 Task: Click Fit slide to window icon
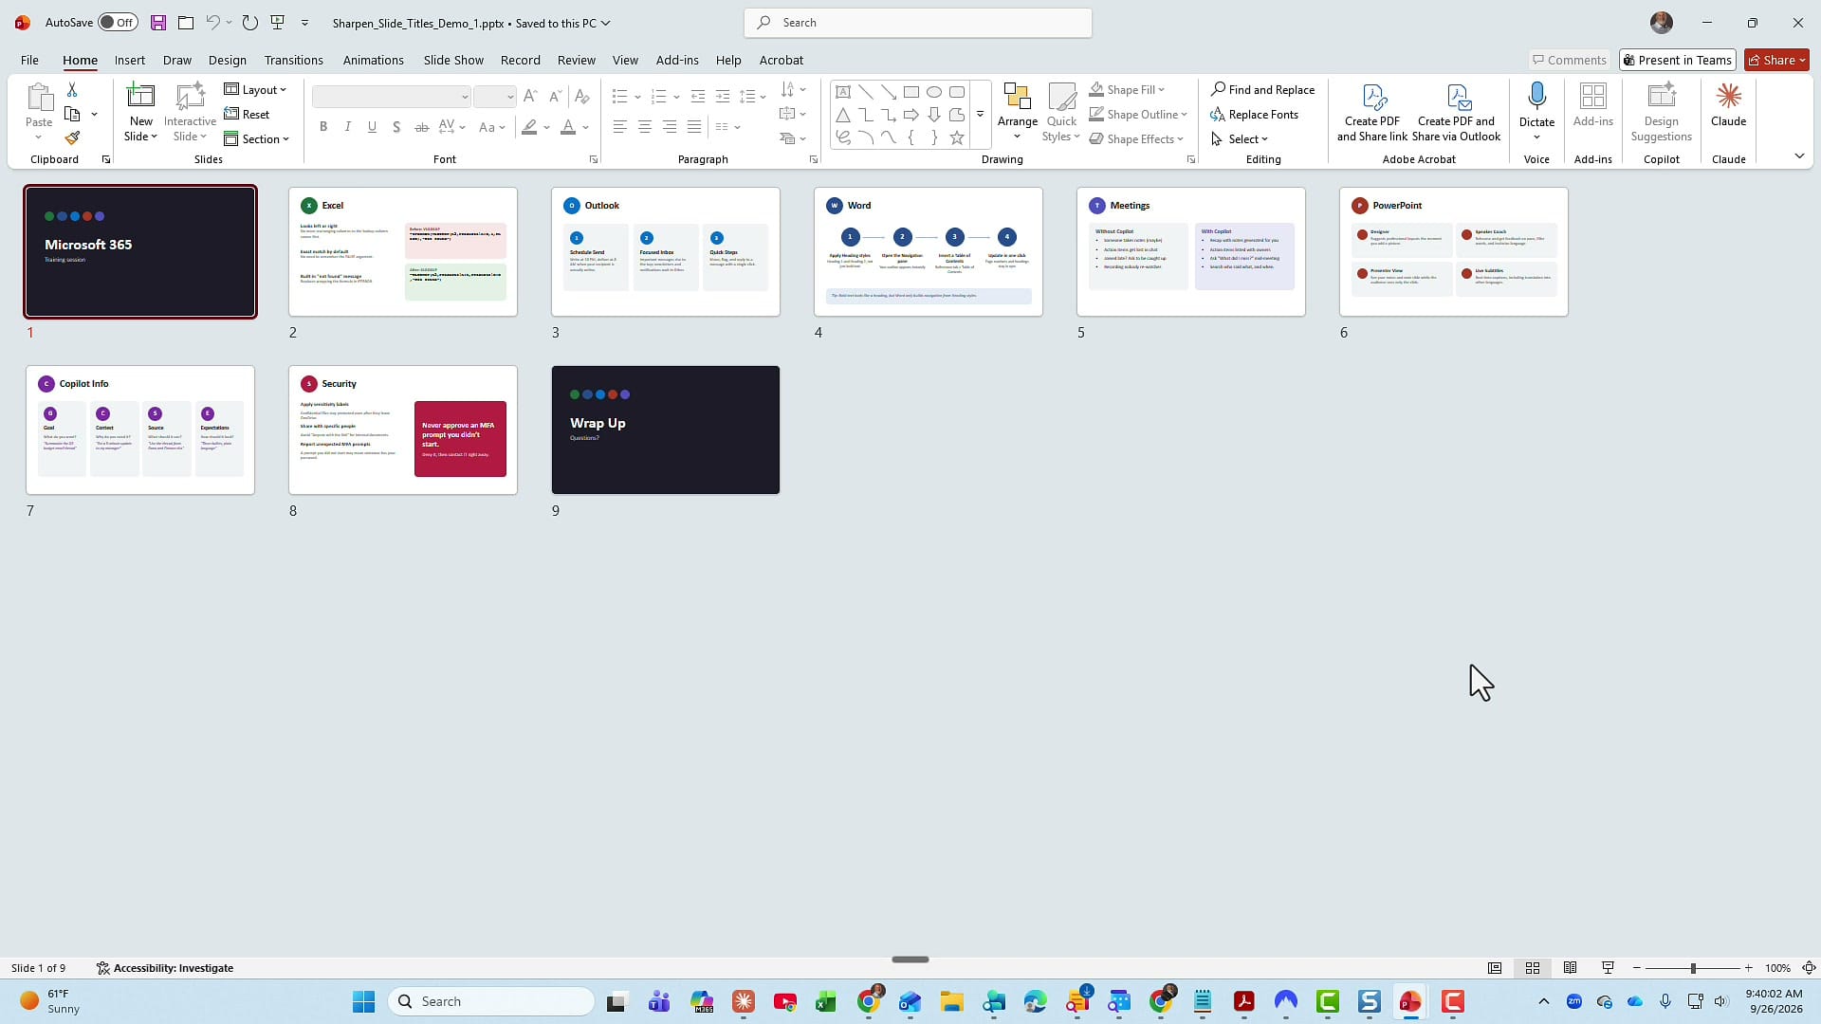click(x=1809, y=968)
